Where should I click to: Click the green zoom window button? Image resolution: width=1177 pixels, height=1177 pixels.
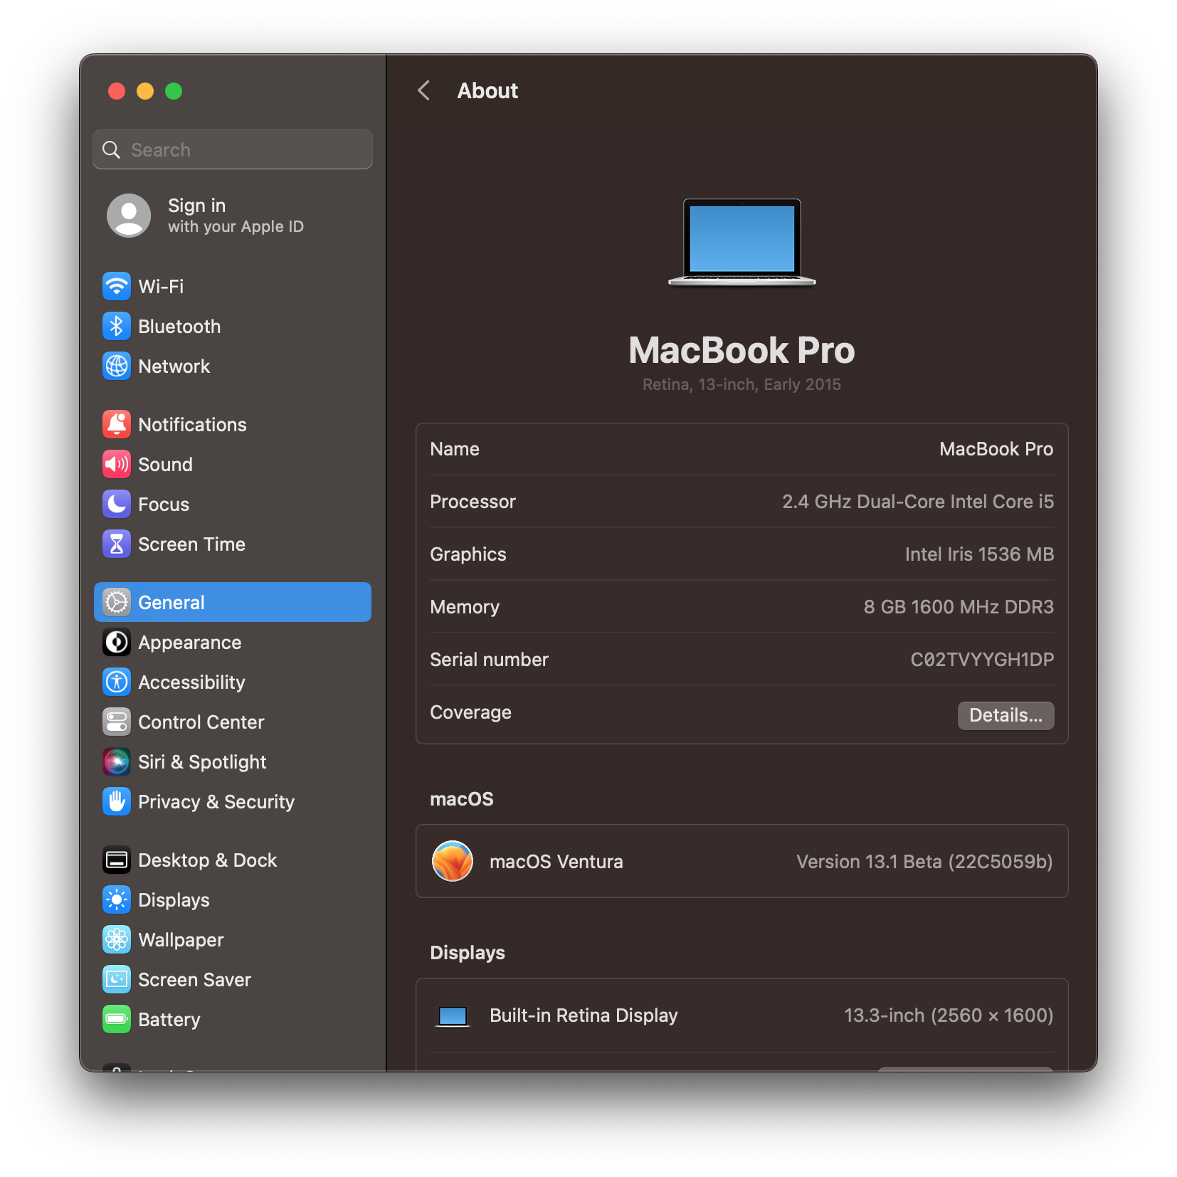pyautogui.click(x=174, y=91)
